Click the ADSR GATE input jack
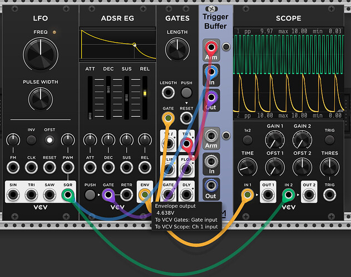Image resolution: width=351 pixels, height=277 pixels. (x=108, y=195)
